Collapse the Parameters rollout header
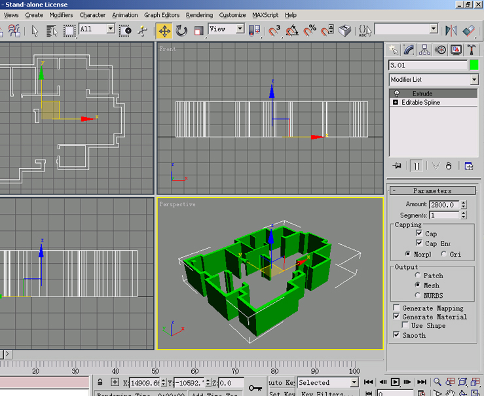 tap(432, 190)
